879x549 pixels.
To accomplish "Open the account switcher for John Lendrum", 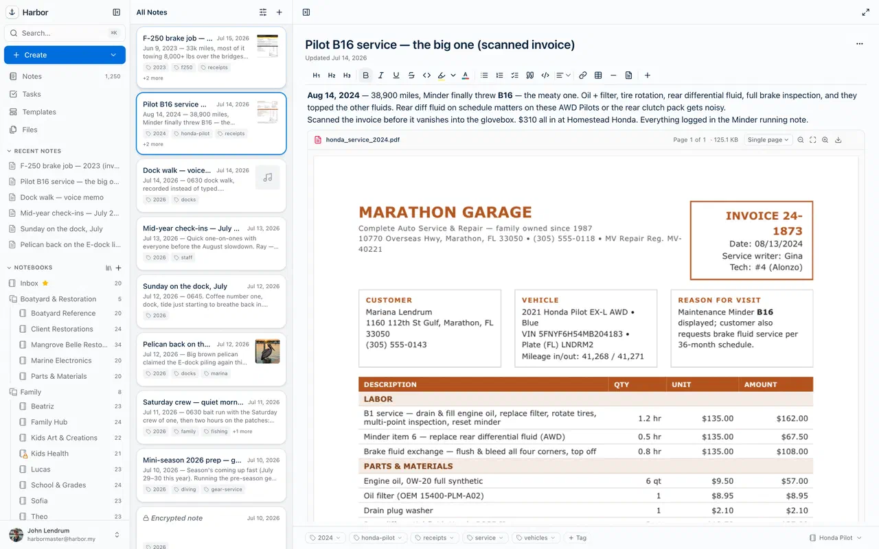I will (65, 535).
